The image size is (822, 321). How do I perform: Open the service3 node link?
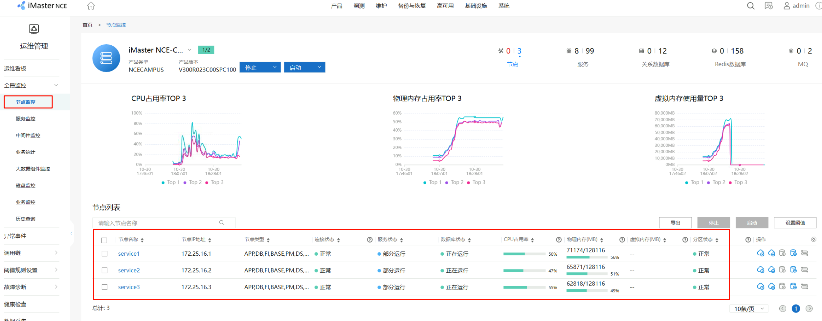coord(129,287)
